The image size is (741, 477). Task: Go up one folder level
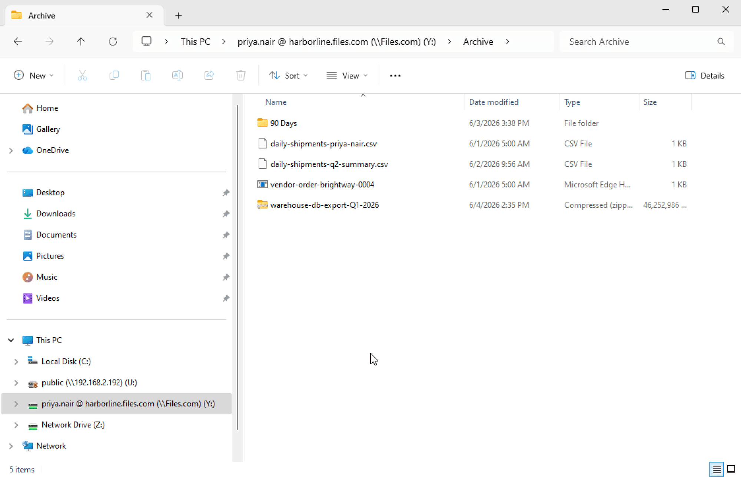click(81, 42)
